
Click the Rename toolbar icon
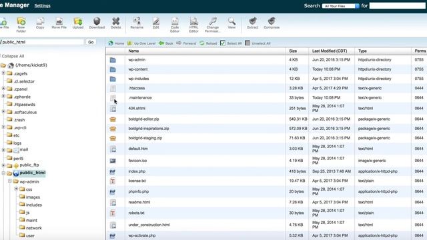[137, 21]
